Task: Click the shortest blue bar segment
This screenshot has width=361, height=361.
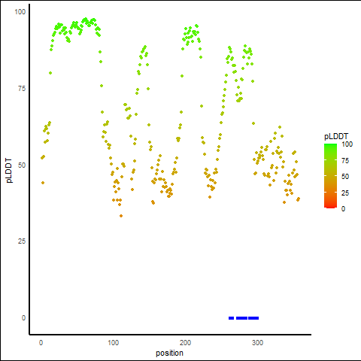Action: [x=231, y=318]
